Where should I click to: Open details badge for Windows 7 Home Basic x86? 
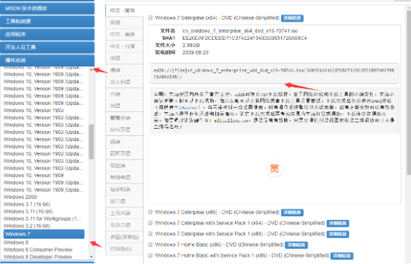(x=297, y=245)
